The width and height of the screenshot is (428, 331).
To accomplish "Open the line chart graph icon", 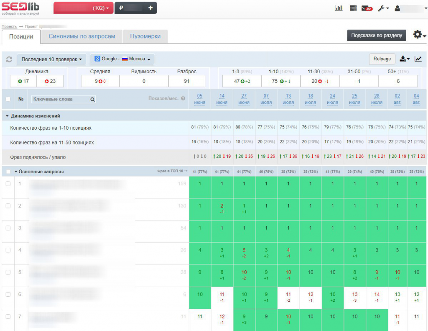I will tap(418, 59).
